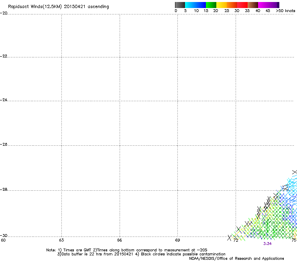Click the '69' longitude axis label
The width and height of the screenshot is (297, 261).
pyautogui.click(x=177, y=240)
